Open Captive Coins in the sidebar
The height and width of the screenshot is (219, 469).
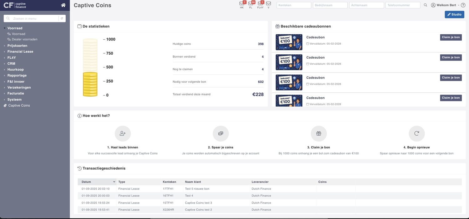19,105
